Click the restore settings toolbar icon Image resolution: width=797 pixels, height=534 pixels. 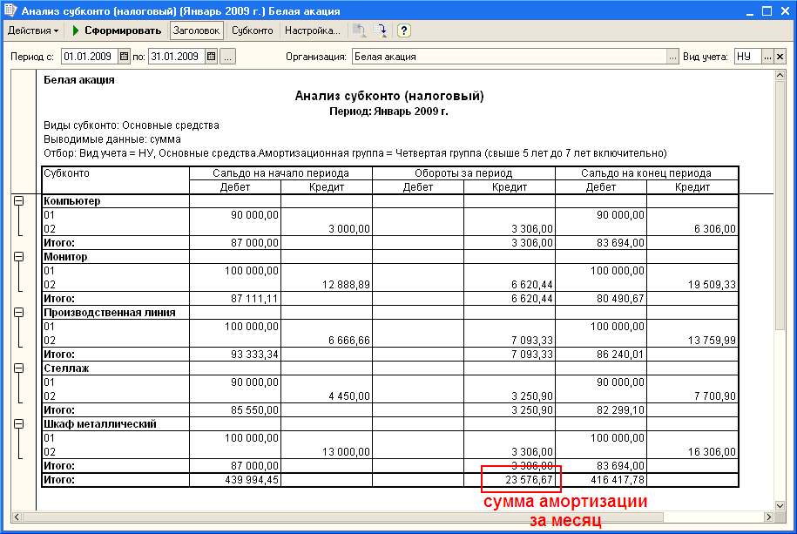coord(360,30)
